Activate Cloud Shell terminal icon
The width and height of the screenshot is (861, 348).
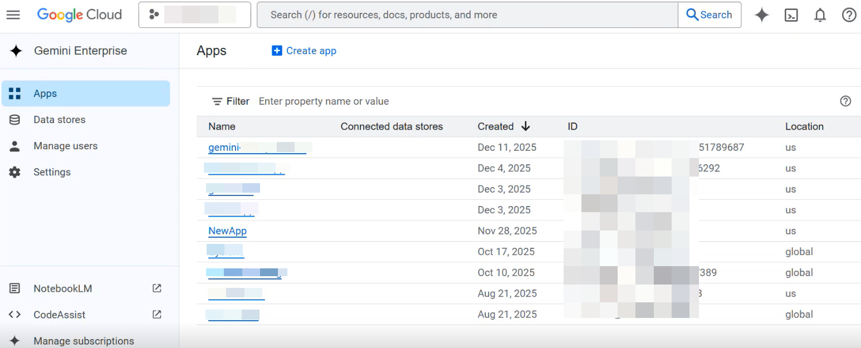tap(791, 15)
